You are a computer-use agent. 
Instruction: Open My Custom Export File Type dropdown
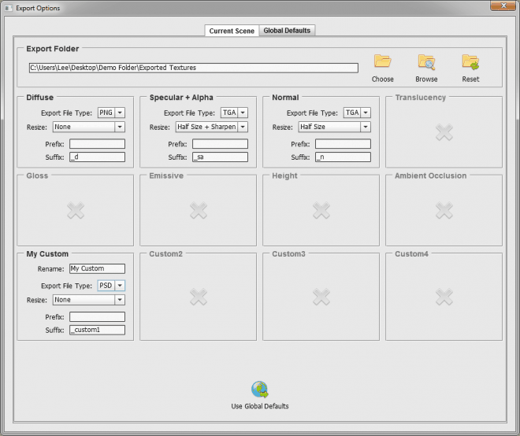coord(111,286)
